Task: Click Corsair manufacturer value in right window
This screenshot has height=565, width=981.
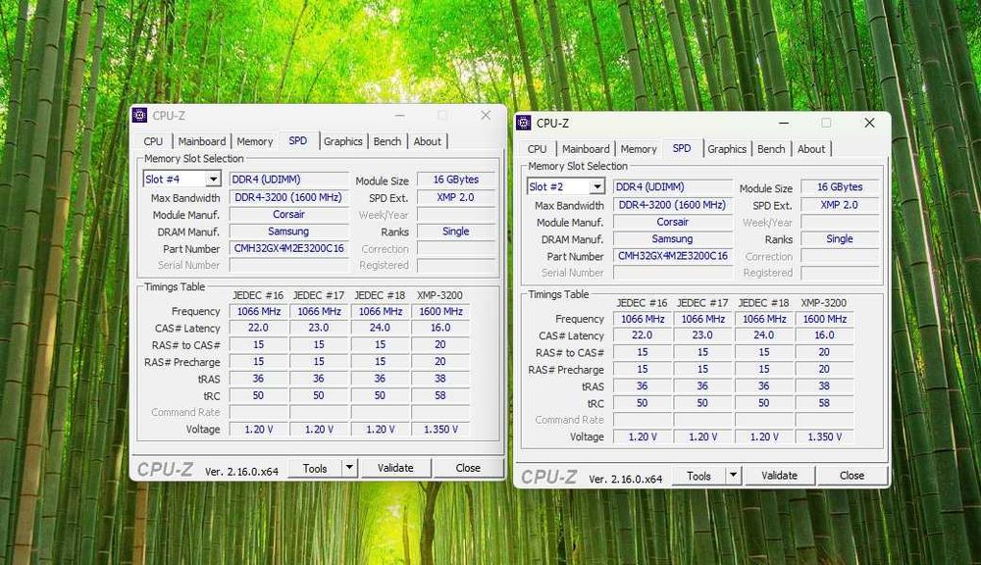Action: (x=673, y=222)
